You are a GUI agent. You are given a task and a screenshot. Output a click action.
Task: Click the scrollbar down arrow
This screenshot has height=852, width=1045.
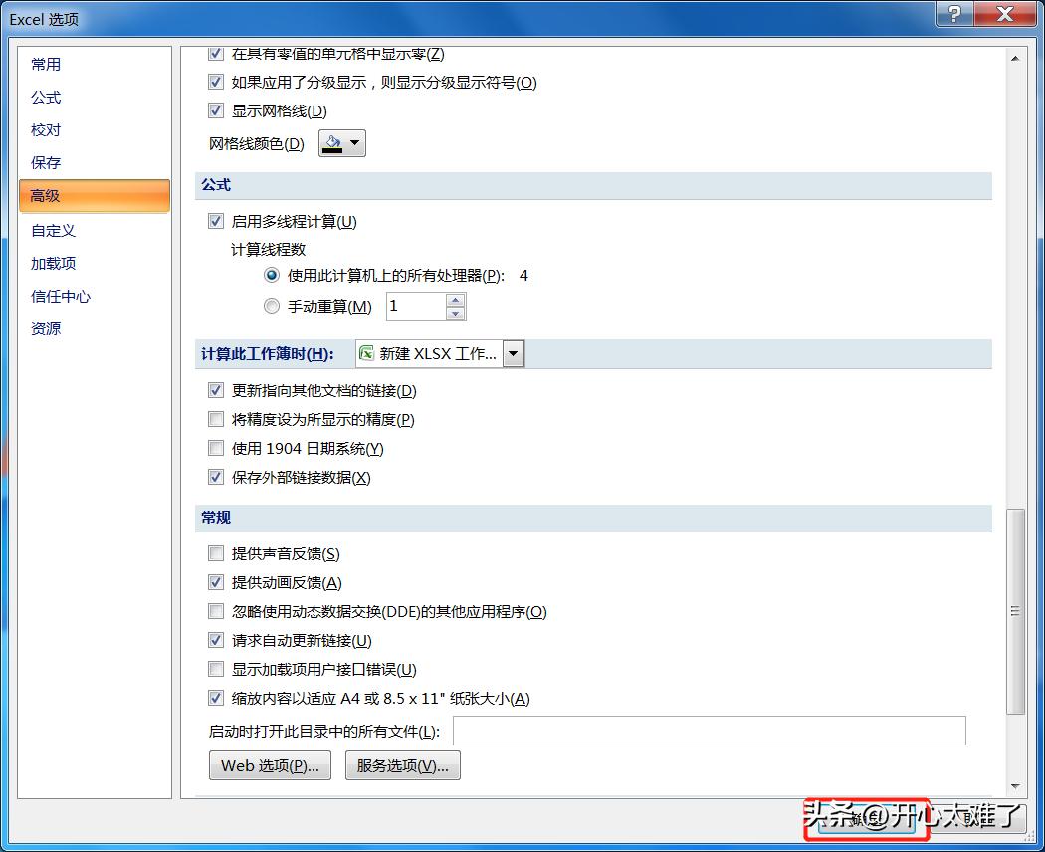click(1015, 786)
